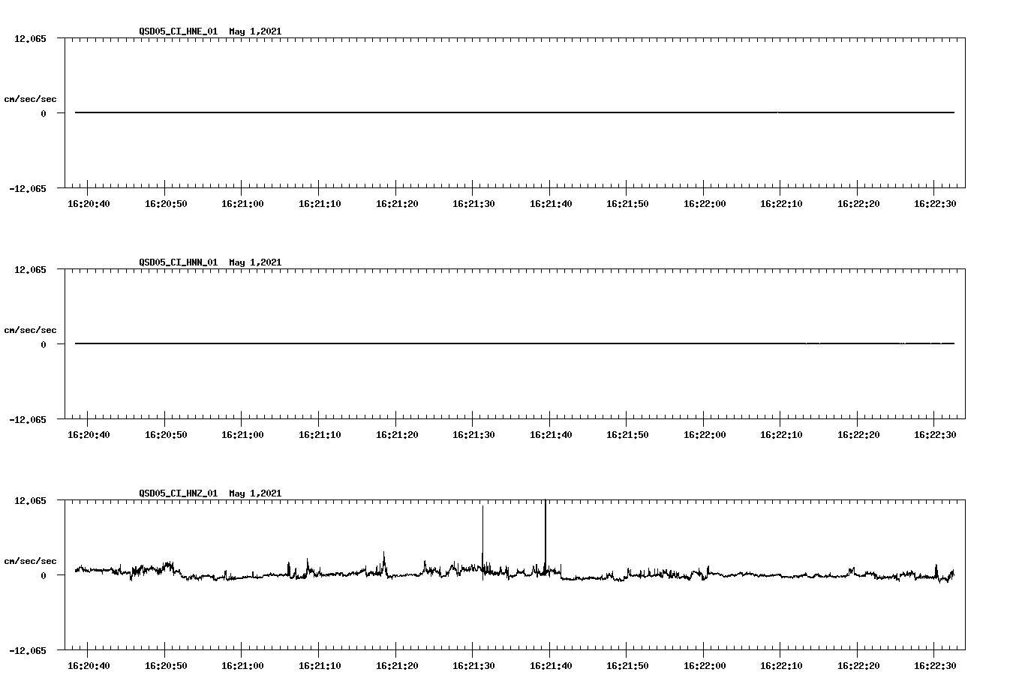This screenshot has width=1019, height=693.
Task: Select the 16:21:30 time label under middle plot
Action: [473, 433]
